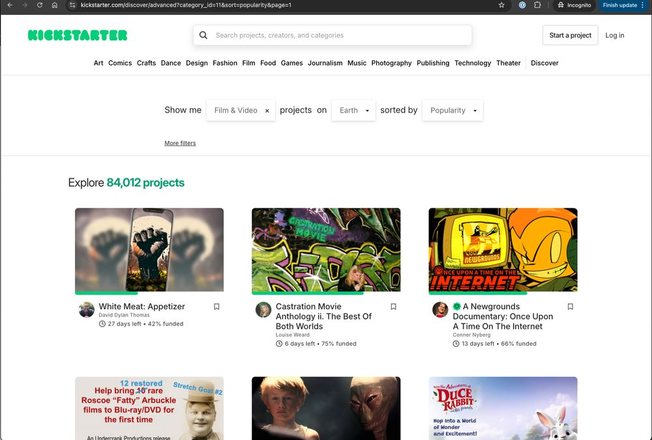Screen dimensions: 652x440
Task: Open the boy and alien project thumbnail
Action: coord(326,409)
